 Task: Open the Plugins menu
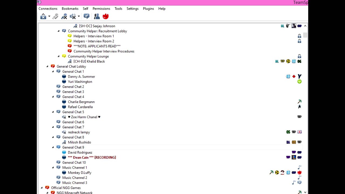point(149,9)
